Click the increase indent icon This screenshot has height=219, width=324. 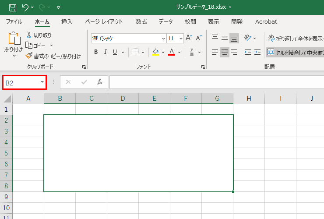pos(257,52)
